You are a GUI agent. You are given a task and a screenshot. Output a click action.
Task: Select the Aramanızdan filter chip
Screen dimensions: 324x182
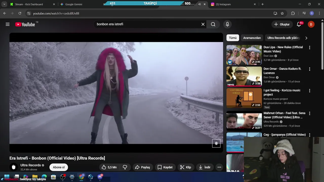coord(252,38)
